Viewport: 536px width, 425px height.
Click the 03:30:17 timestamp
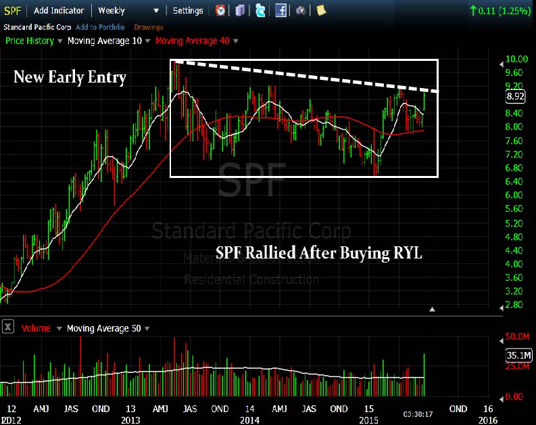[418, 414]
